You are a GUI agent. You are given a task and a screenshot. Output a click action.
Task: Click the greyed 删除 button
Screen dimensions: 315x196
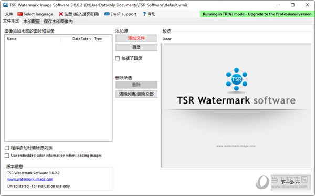136,85
